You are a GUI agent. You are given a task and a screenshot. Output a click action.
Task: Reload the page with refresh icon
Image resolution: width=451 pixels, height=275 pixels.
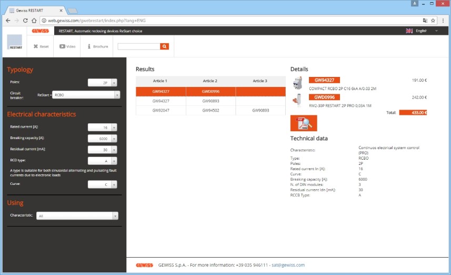coord(25,21)
